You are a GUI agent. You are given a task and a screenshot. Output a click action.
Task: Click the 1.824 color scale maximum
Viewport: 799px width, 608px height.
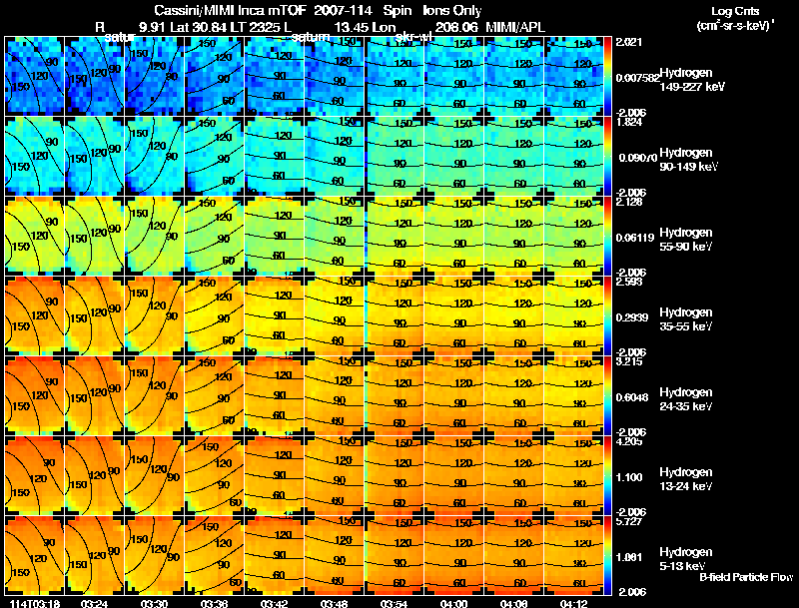[628, 122]
